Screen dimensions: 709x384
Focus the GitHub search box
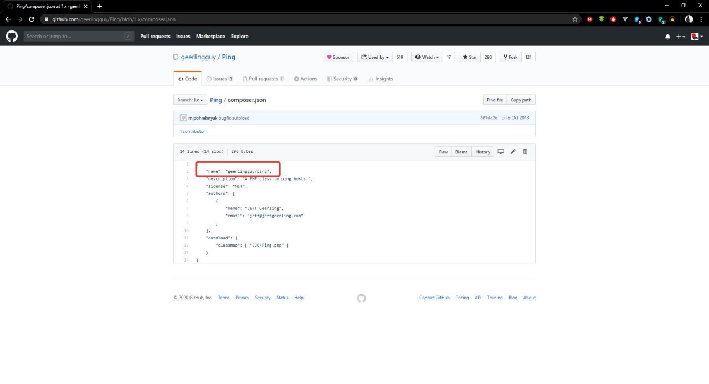tap(79, 37)
